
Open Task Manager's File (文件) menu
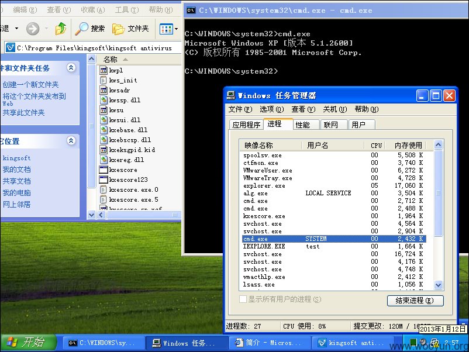click(x=240, y=109)
